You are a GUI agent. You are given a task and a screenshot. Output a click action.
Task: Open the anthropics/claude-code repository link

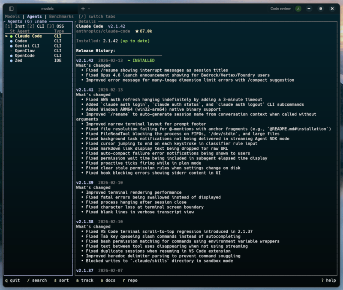tap(103, 31)
